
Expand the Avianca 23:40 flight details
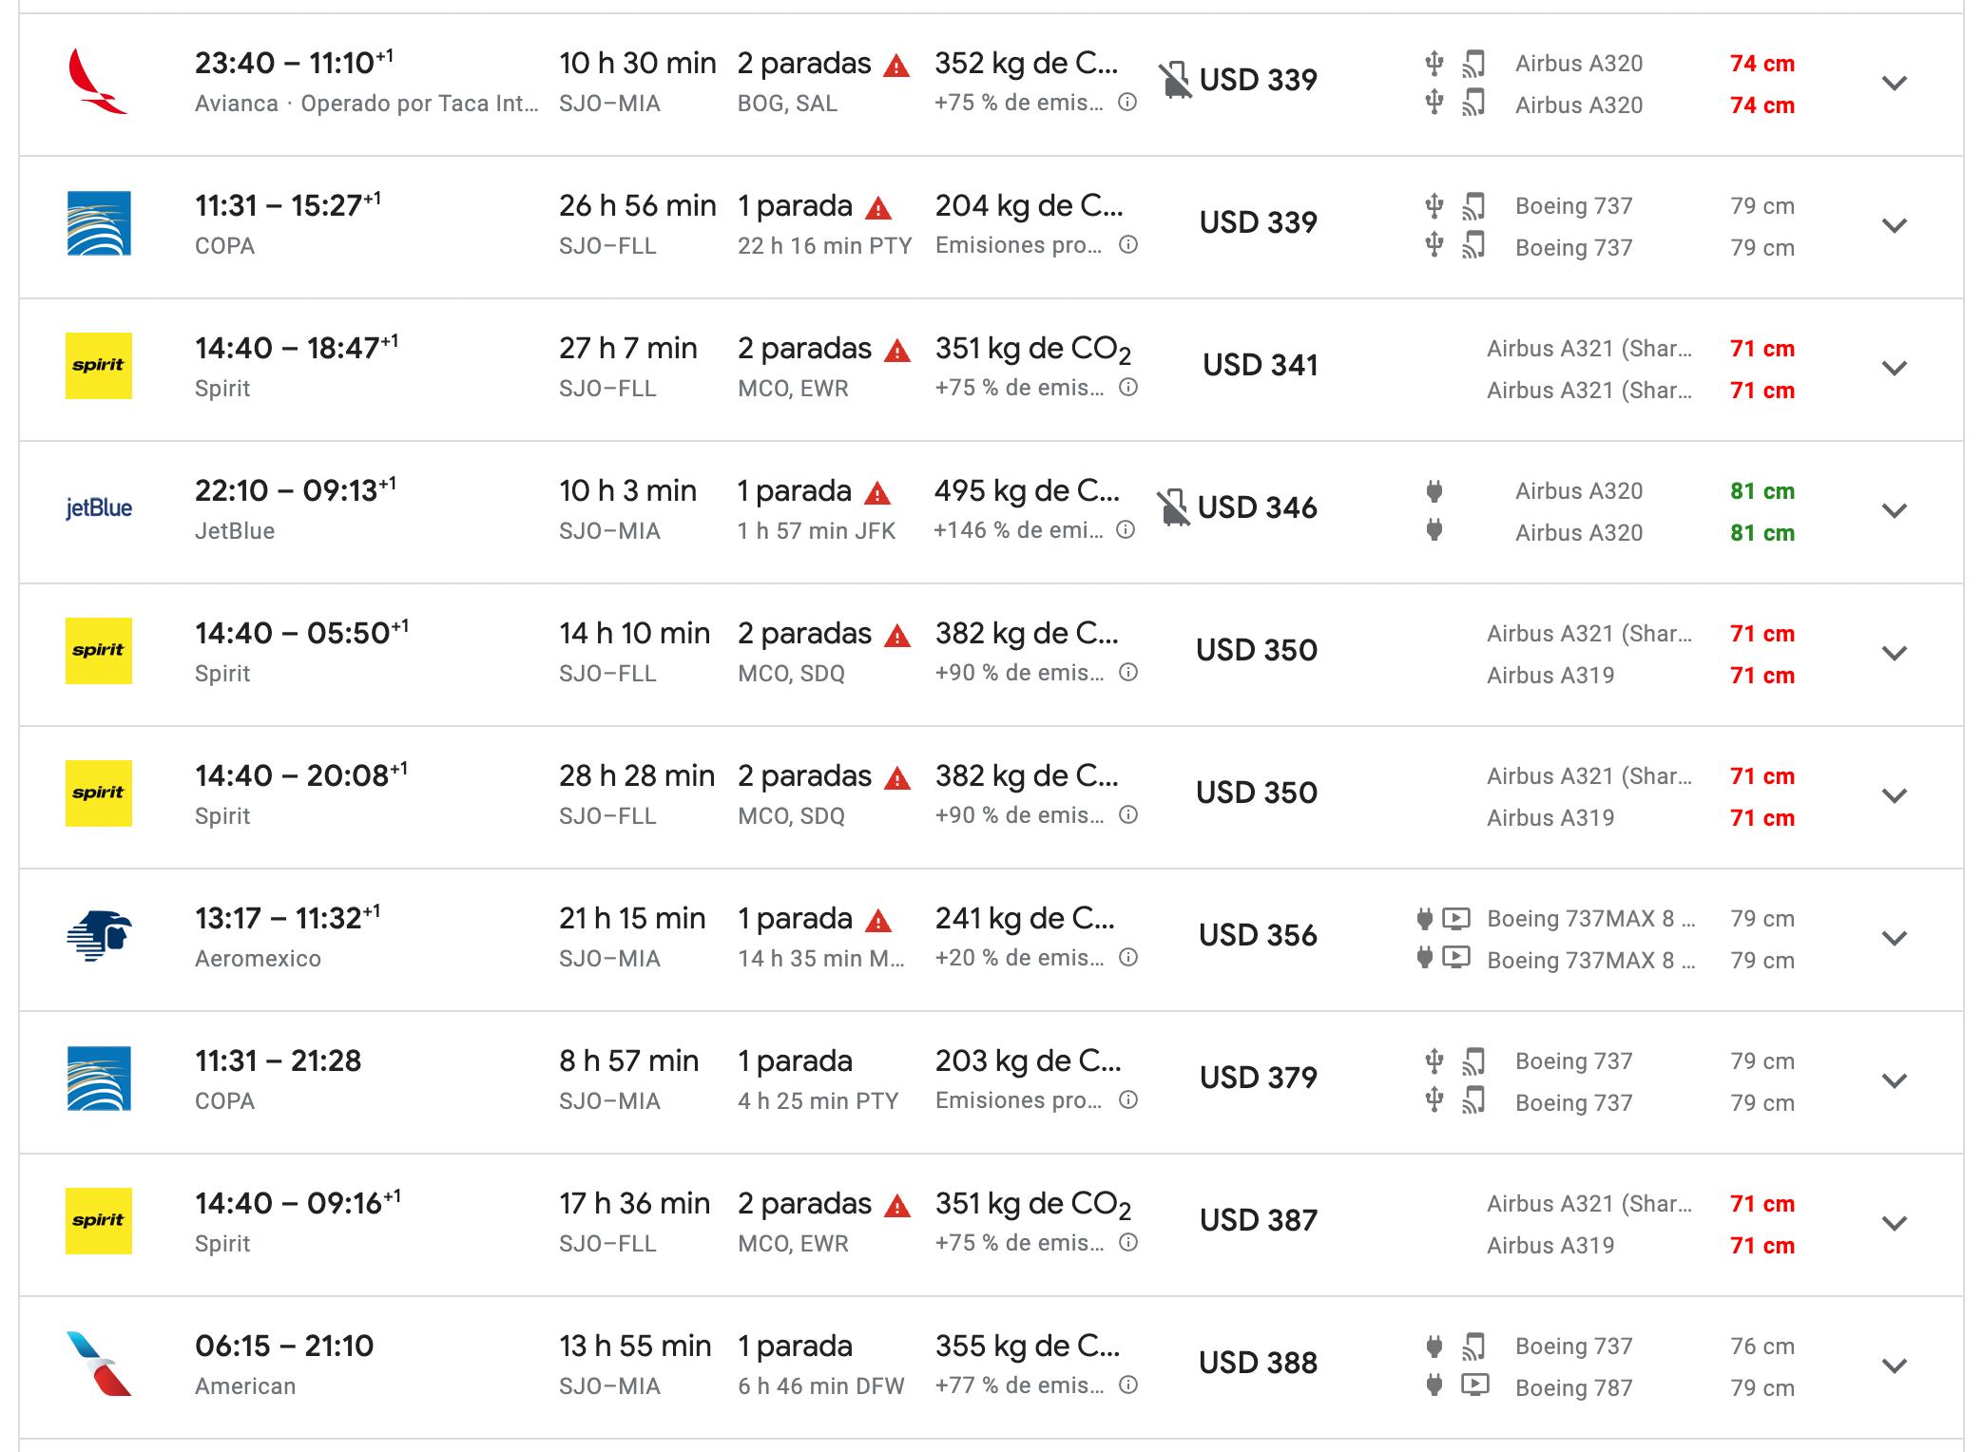[1894, 84]
